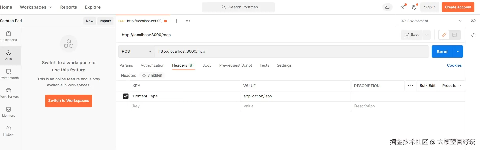Open the Presets dropdown
This screenshot has width=480, height=150.
click(x=451, y=86)
